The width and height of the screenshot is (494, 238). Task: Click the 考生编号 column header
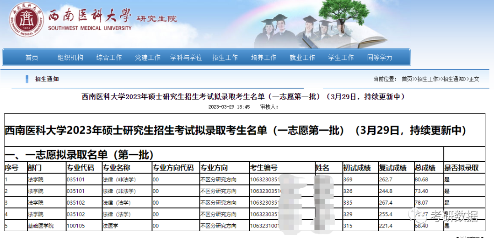(x=264, y=168)
